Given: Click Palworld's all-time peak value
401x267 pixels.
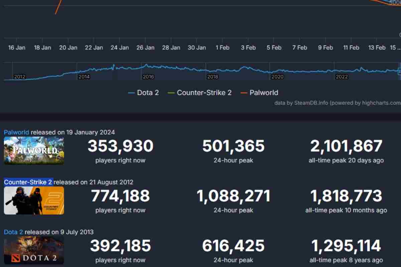Looking at the screenshot, I should pyautogui.click(x=346, y=146).
